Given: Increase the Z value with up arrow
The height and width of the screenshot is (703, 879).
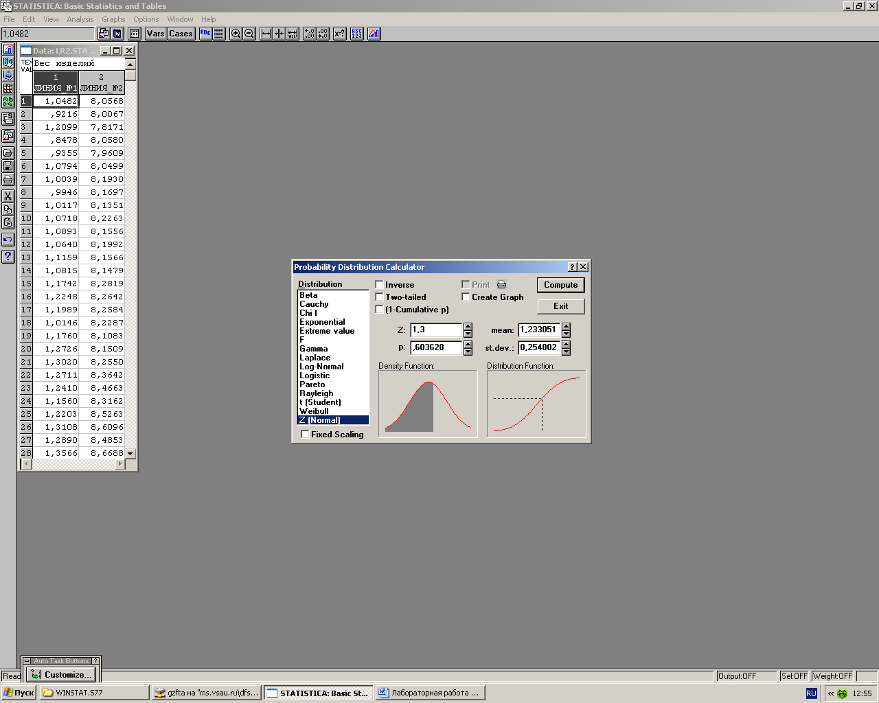Looking at the screenshot, I should click(468, 326).
